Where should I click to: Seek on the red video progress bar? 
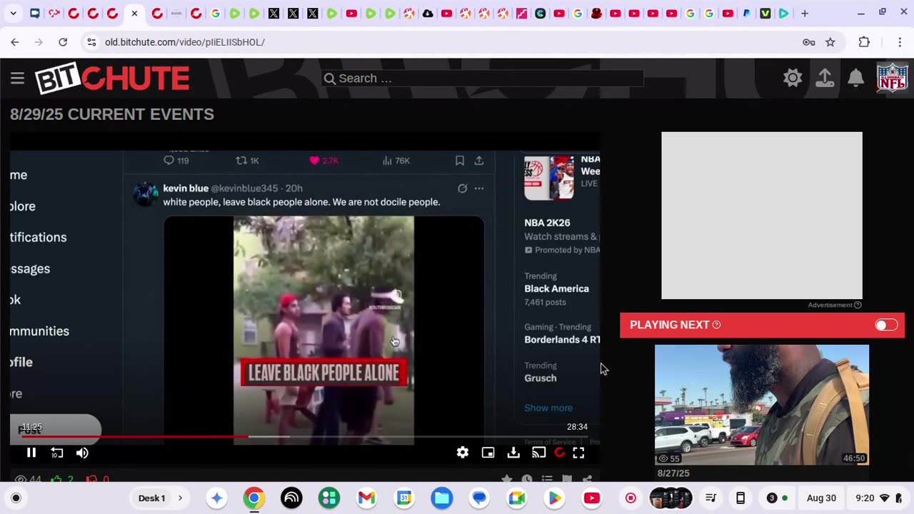(x=306, y=436)
